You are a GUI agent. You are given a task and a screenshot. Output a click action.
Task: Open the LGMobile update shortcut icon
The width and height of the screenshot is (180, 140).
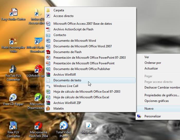pyautogui.click(x=39, y=69)
